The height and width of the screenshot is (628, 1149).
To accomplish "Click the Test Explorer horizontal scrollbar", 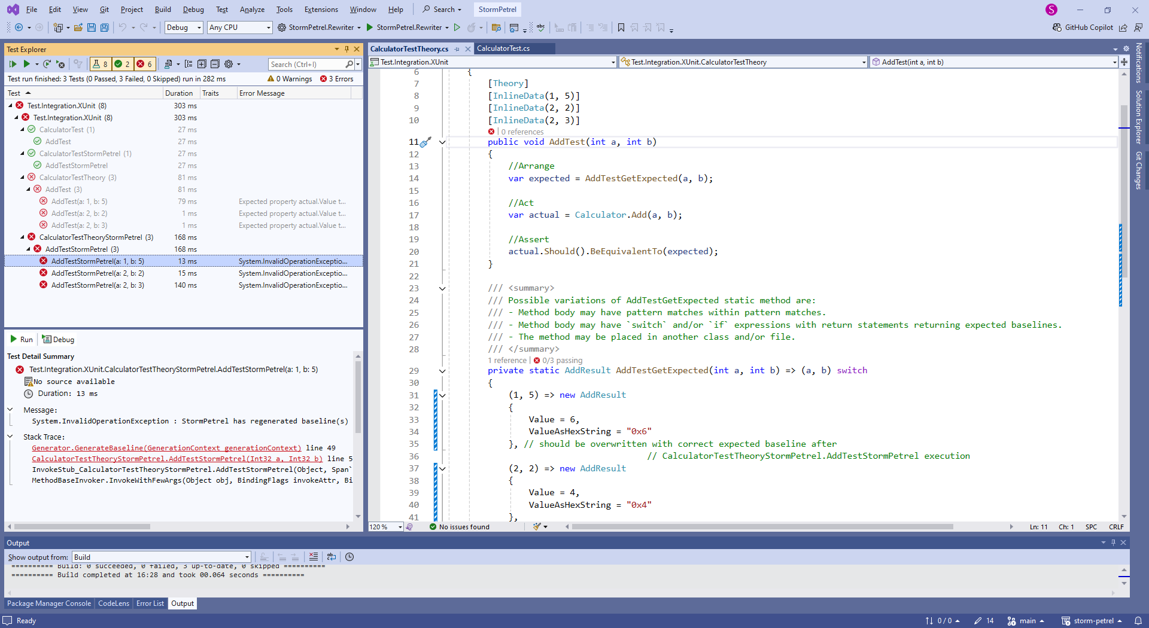I will 82,527.
